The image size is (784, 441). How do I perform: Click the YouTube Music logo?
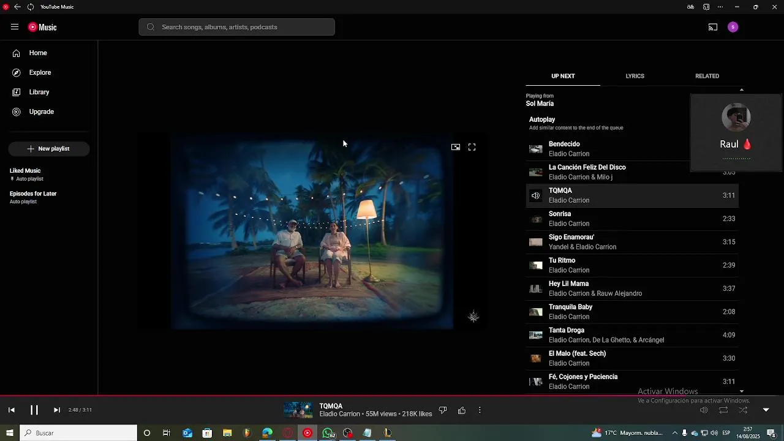[x=42, y=27]
